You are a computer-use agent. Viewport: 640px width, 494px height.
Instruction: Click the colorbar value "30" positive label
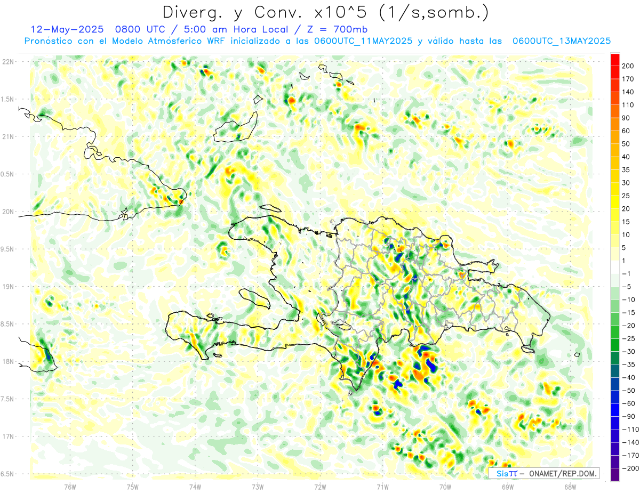pyautogui.click(x=626, y=183)
